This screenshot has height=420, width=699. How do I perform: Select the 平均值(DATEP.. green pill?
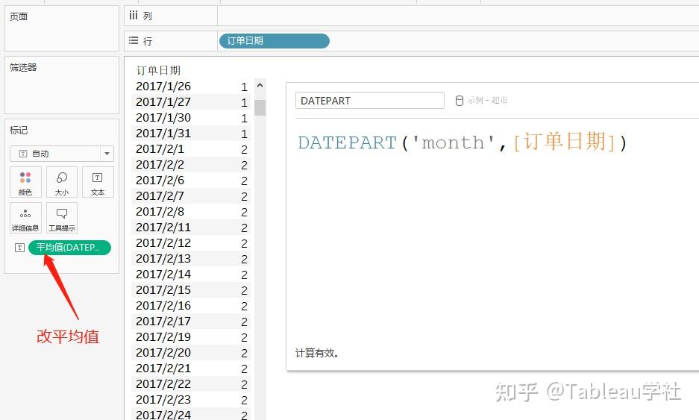point(69,248)
